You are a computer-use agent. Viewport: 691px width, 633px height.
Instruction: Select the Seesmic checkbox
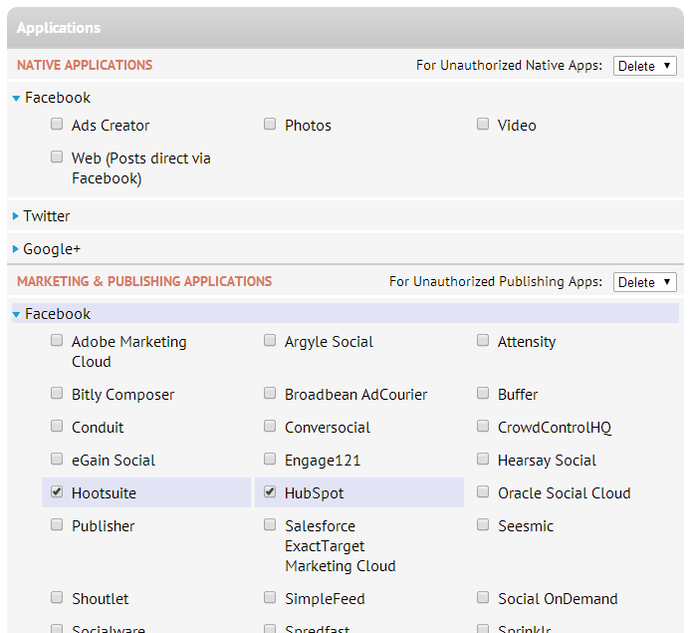coord(483,524)
